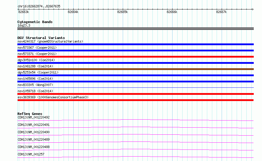Select the brown bar under nsv1061288

[x=135, y=69]
